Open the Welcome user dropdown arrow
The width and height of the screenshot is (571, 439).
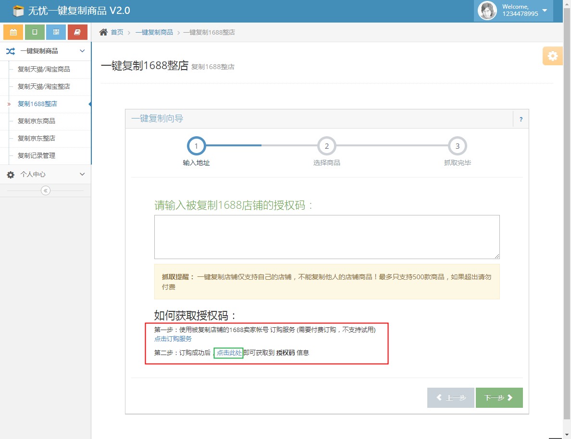pos(545,10)
